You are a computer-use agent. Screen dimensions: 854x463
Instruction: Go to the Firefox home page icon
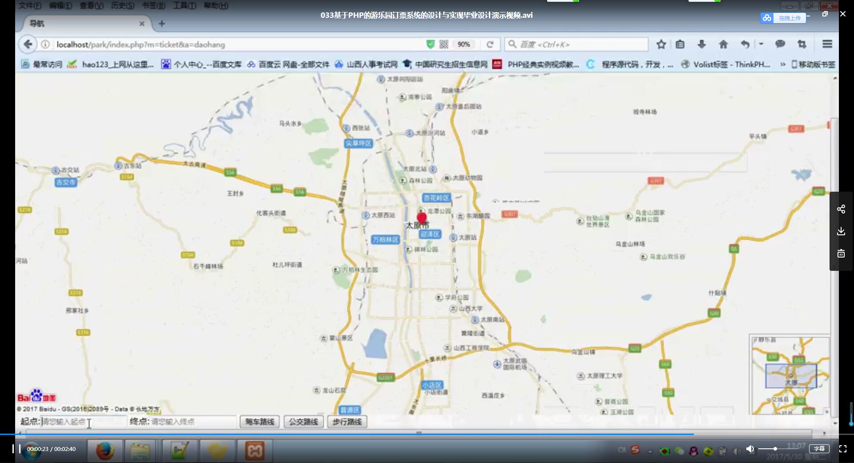(723, 44)
